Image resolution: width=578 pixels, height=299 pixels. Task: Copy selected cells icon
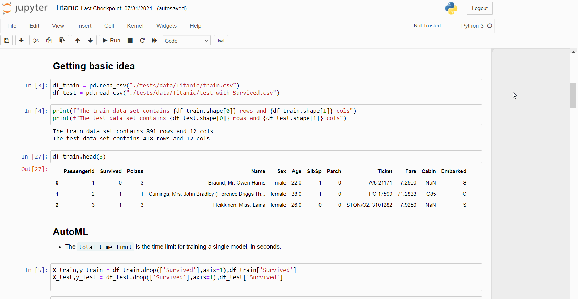[49, 41]
